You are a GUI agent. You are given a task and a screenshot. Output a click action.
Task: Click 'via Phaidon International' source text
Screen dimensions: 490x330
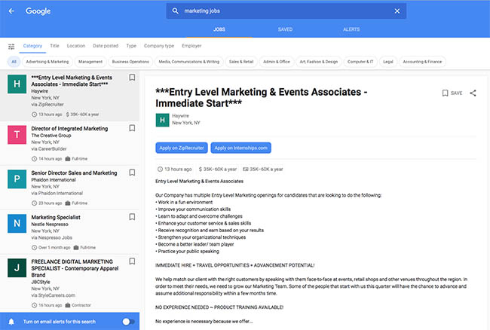pos(57,194)
